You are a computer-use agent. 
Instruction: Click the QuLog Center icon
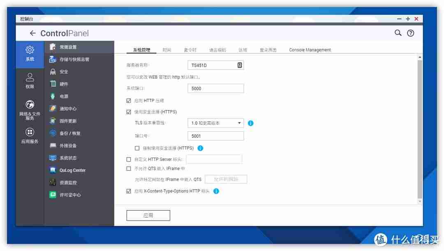(53, 170)
